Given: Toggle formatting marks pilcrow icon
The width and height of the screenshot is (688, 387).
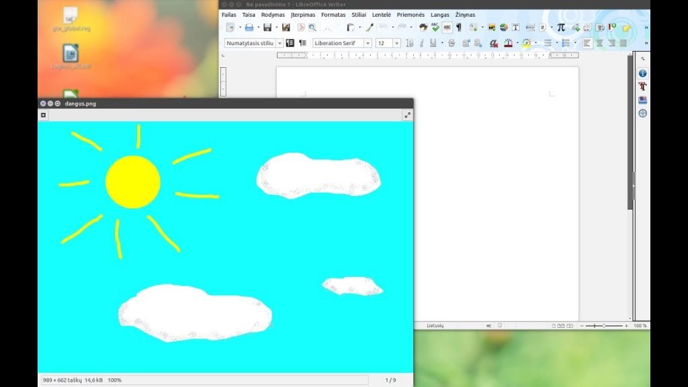Looking at the screenshot, I should [x=459, y=28].
